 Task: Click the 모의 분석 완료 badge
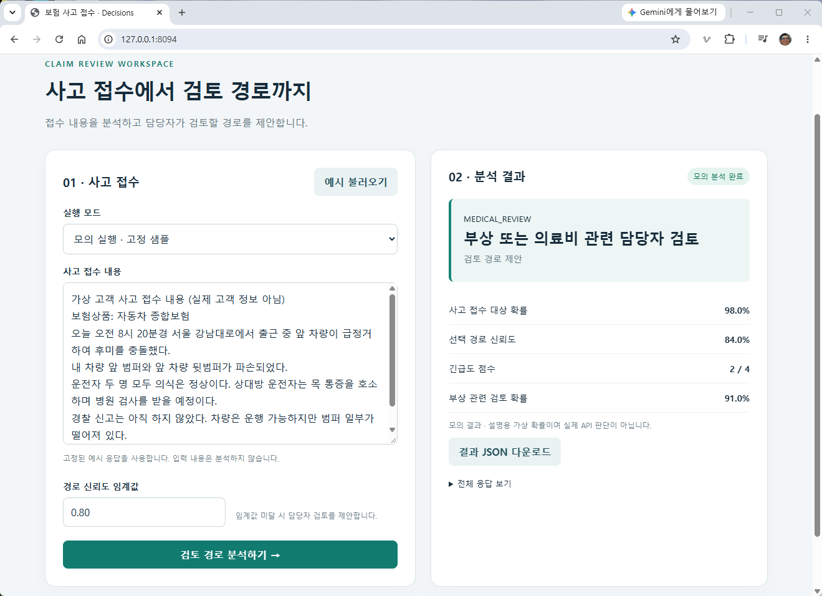[x=718, y=176]
